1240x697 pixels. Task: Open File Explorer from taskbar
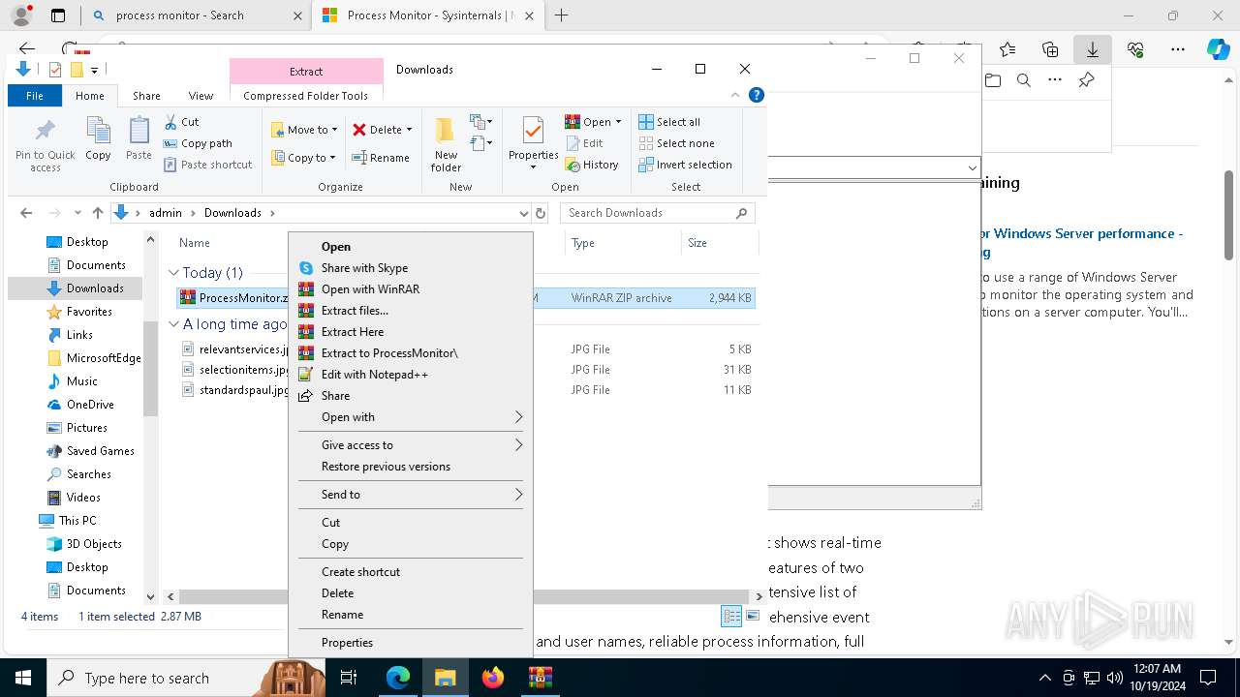(445, 678)
